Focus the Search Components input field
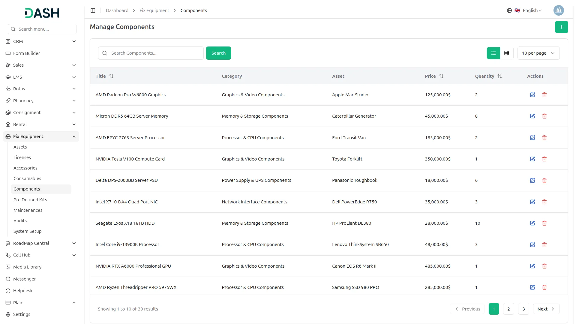This screenshot has height=324, width=576. coord(154,53)
